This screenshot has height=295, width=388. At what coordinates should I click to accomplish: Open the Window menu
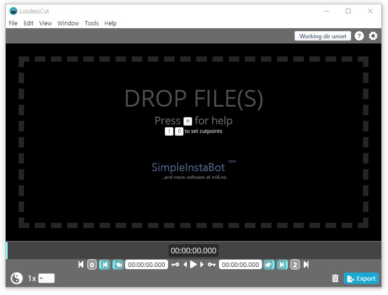tap(68, 23)
